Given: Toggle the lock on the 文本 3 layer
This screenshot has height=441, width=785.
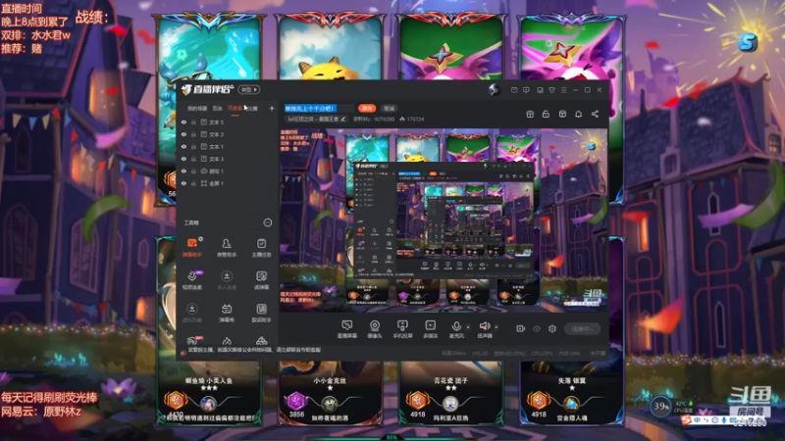Looking at the screenshot, I should [x=193, y=159].
